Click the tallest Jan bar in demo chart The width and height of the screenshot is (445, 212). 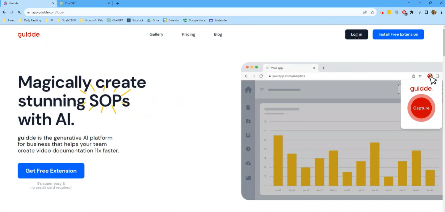(x=278, y=161)
